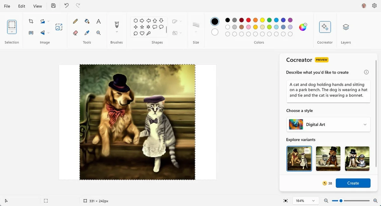This screenshot has width=381, height=206.
Task: Select the white secondary color circle
Action: click(x=215, y=32)
